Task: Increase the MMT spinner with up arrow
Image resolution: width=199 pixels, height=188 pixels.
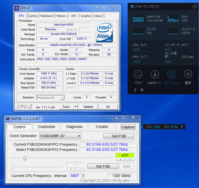Action: [83, 174]
